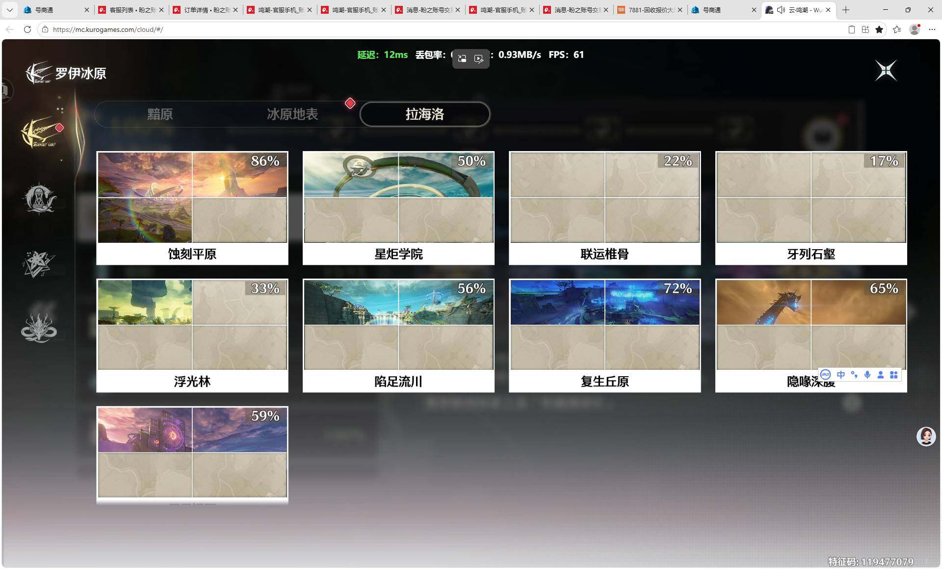Click the floating assistant avatar icon

coord(926,436)
